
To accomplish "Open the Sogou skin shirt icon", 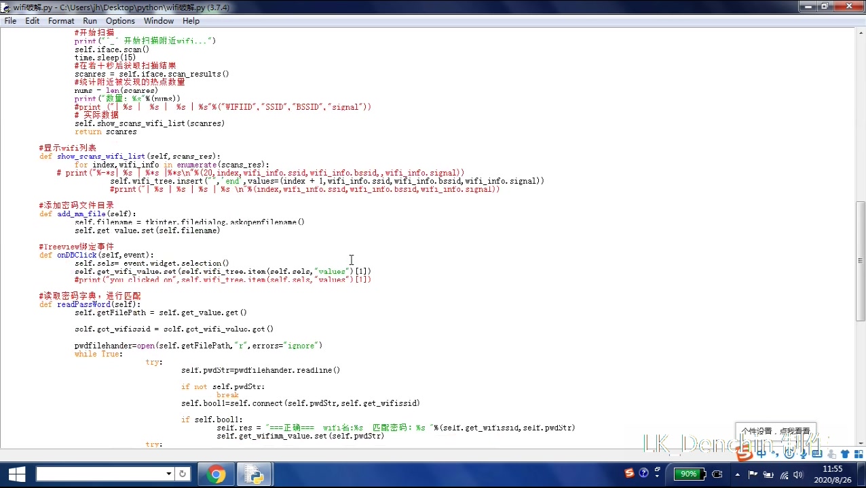I will coord(845,454).
